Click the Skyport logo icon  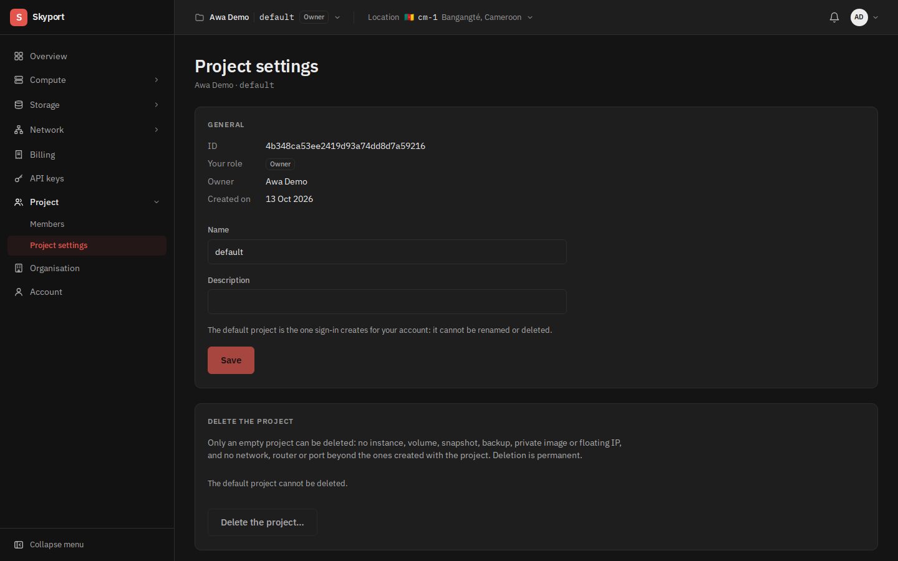point(19,17)
